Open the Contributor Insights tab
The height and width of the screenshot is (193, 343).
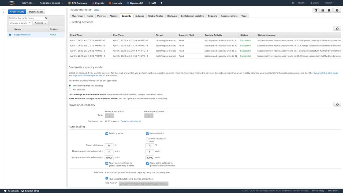pyautogui.click(x=192, y=16)
